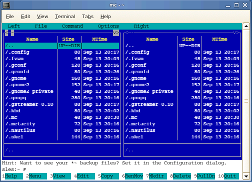Open the Tabs menu
Image resolution: width=252 pixels, height=182 pixels.
coord(87,17)
